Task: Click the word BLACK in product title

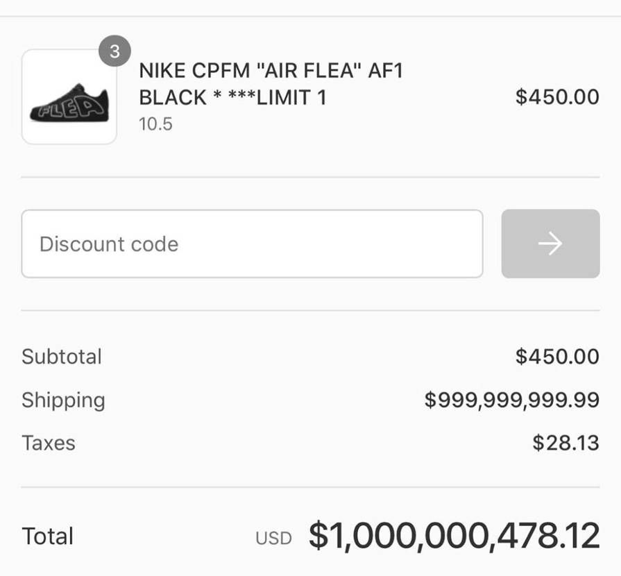Action: coord(173,97)
